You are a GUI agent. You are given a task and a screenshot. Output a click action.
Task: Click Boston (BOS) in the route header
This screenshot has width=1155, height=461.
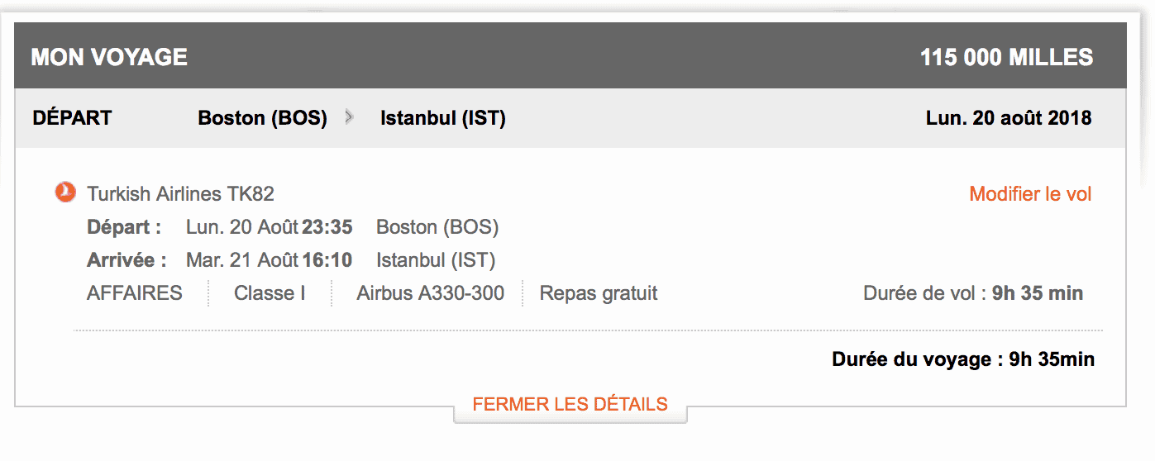point(262,118)
